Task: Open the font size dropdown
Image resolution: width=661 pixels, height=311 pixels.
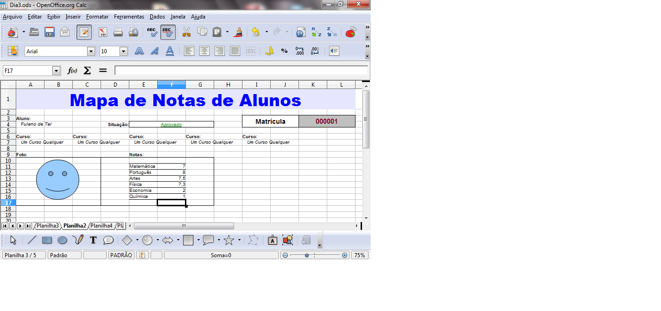Action: point(123,51)
